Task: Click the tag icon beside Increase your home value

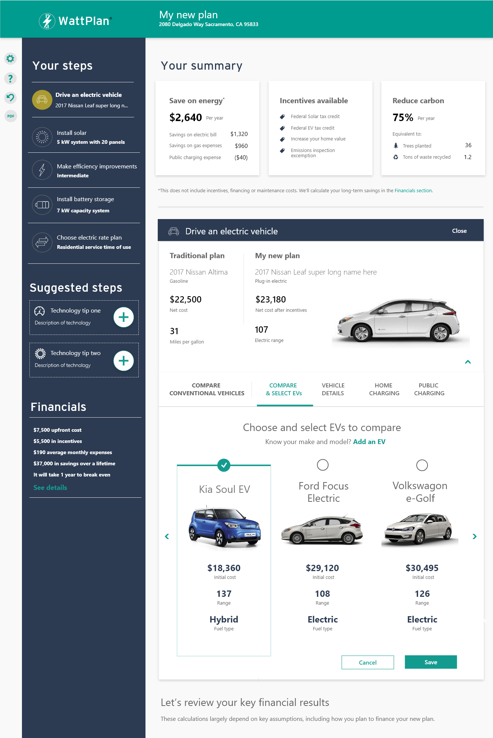Action: click(282, 139)
